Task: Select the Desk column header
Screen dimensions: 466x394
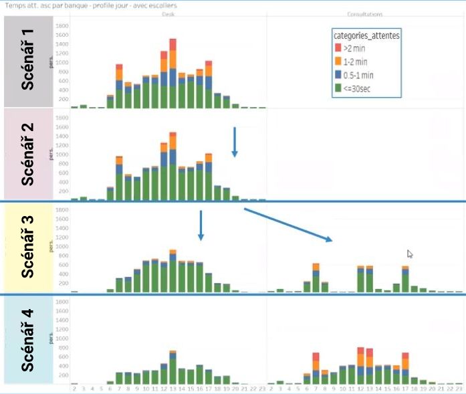Action: click(168, 13)
